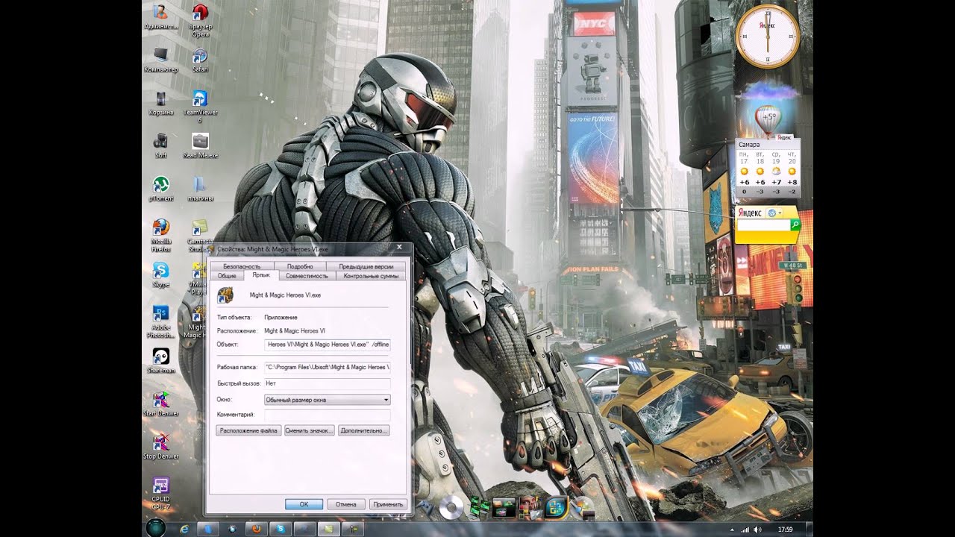Viewport: 955px width, 537px height.
Task: Switch to the Предыдущие версии tab
Action: click(366, 266)
